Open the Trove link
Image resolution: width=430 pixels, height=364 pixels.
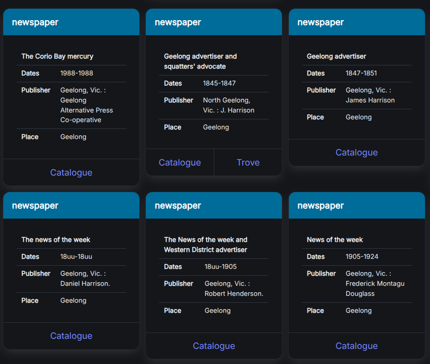(248, 162)
